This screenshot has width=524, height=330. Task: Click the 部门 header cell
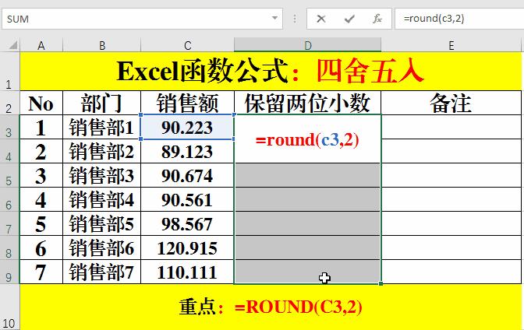coord(102,103)
